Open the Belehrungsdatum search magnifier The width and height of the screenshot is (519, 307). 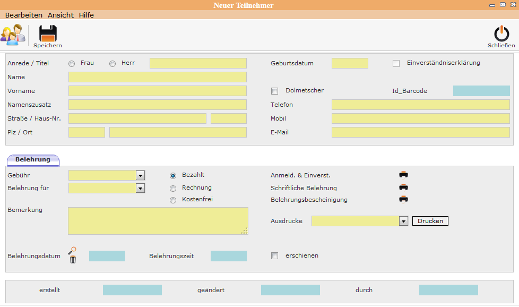point(72,250)
